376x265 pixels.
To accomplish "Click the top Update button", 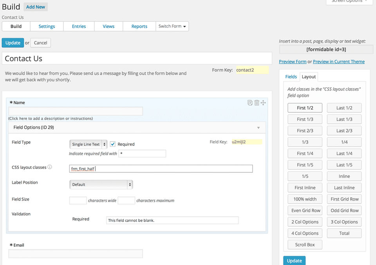I will (13, 43).
